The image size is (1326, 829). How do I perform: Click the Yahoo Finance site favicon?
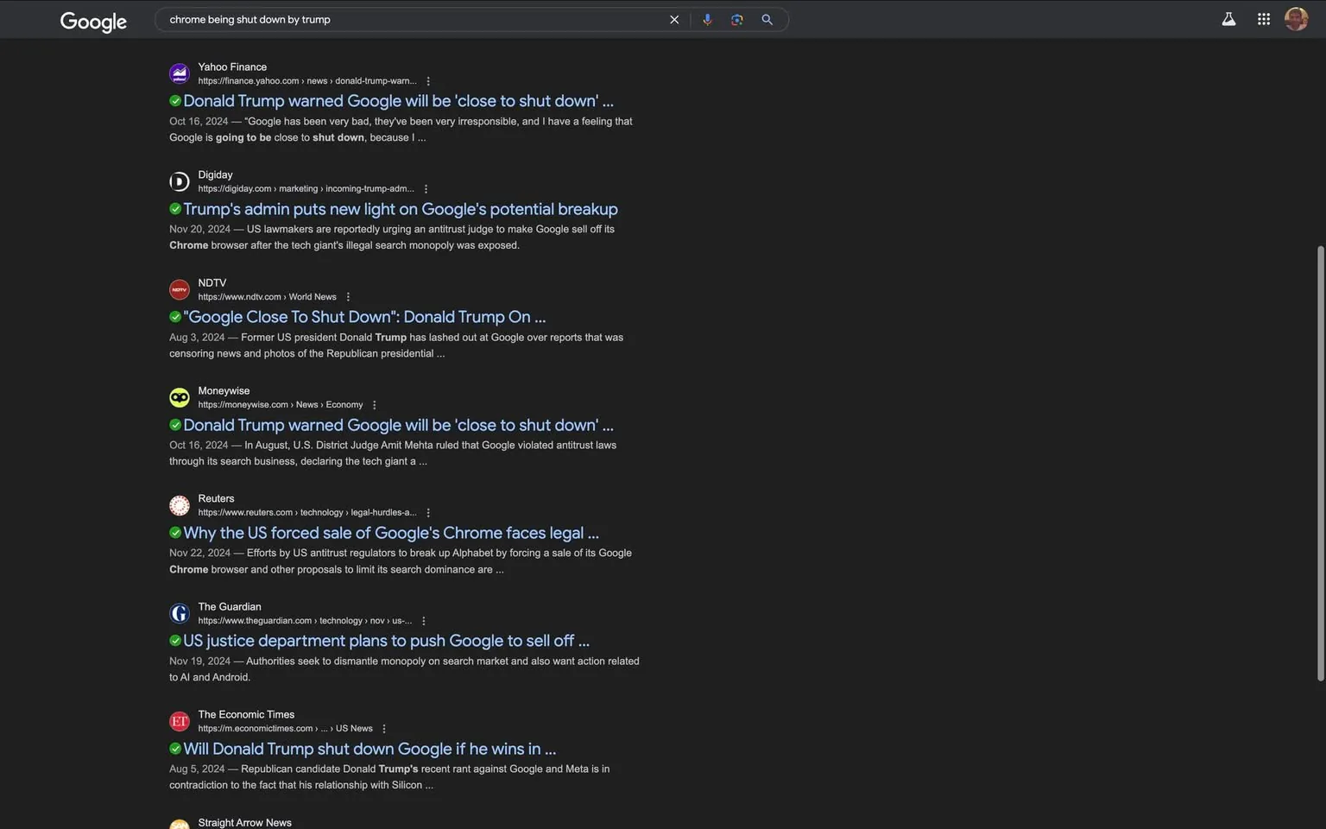(x=179, y=73)
